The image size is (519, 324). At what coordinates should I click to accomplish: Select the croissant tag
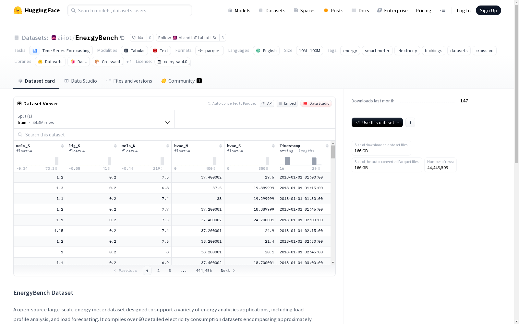485,51
